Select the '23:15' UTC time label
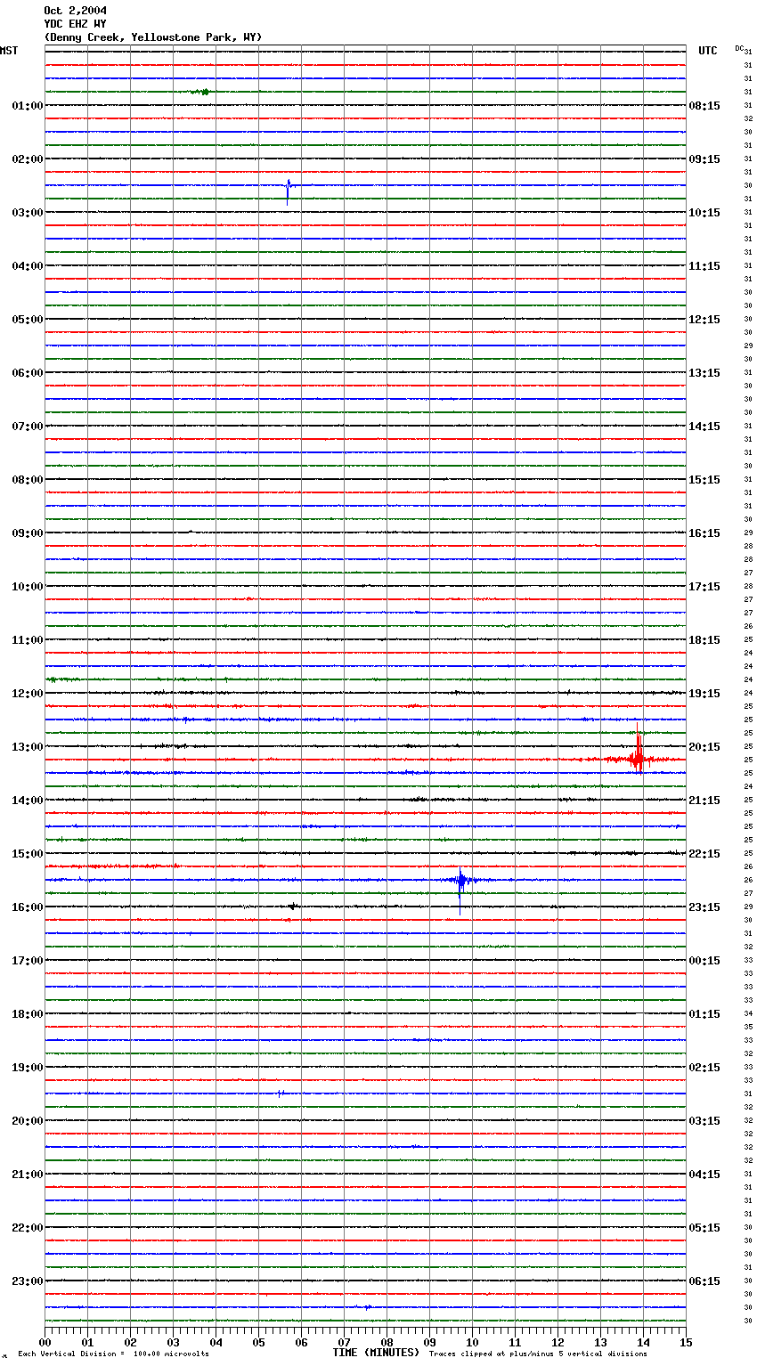The height and width of the screenshot is (1366, 757). click(x=704, y=907)
